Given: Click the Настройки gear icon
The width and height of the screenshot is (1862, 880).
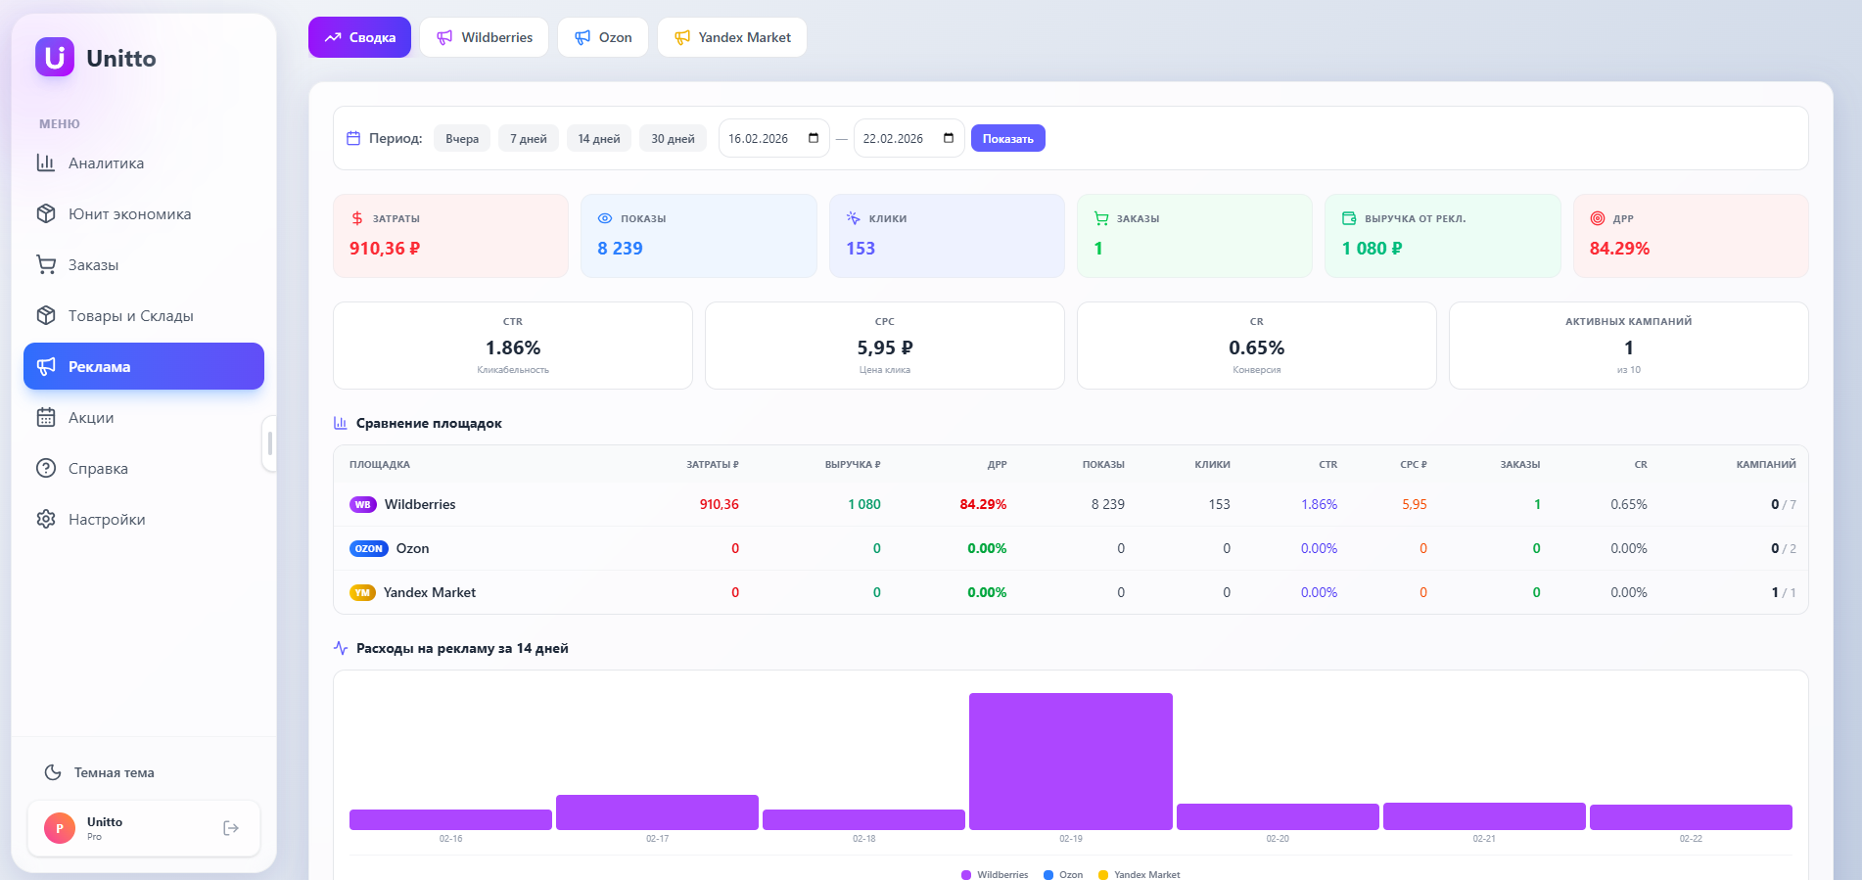Looking at the screenshot, I should pyautogui.click(x=46, y=520).
